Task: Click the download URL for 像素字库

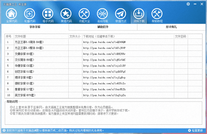Action: pyautogui.click(x=104, y=89)
